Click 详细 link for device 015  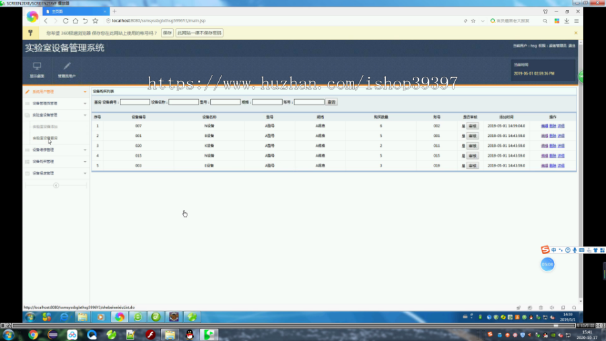(x=561, y=156)
